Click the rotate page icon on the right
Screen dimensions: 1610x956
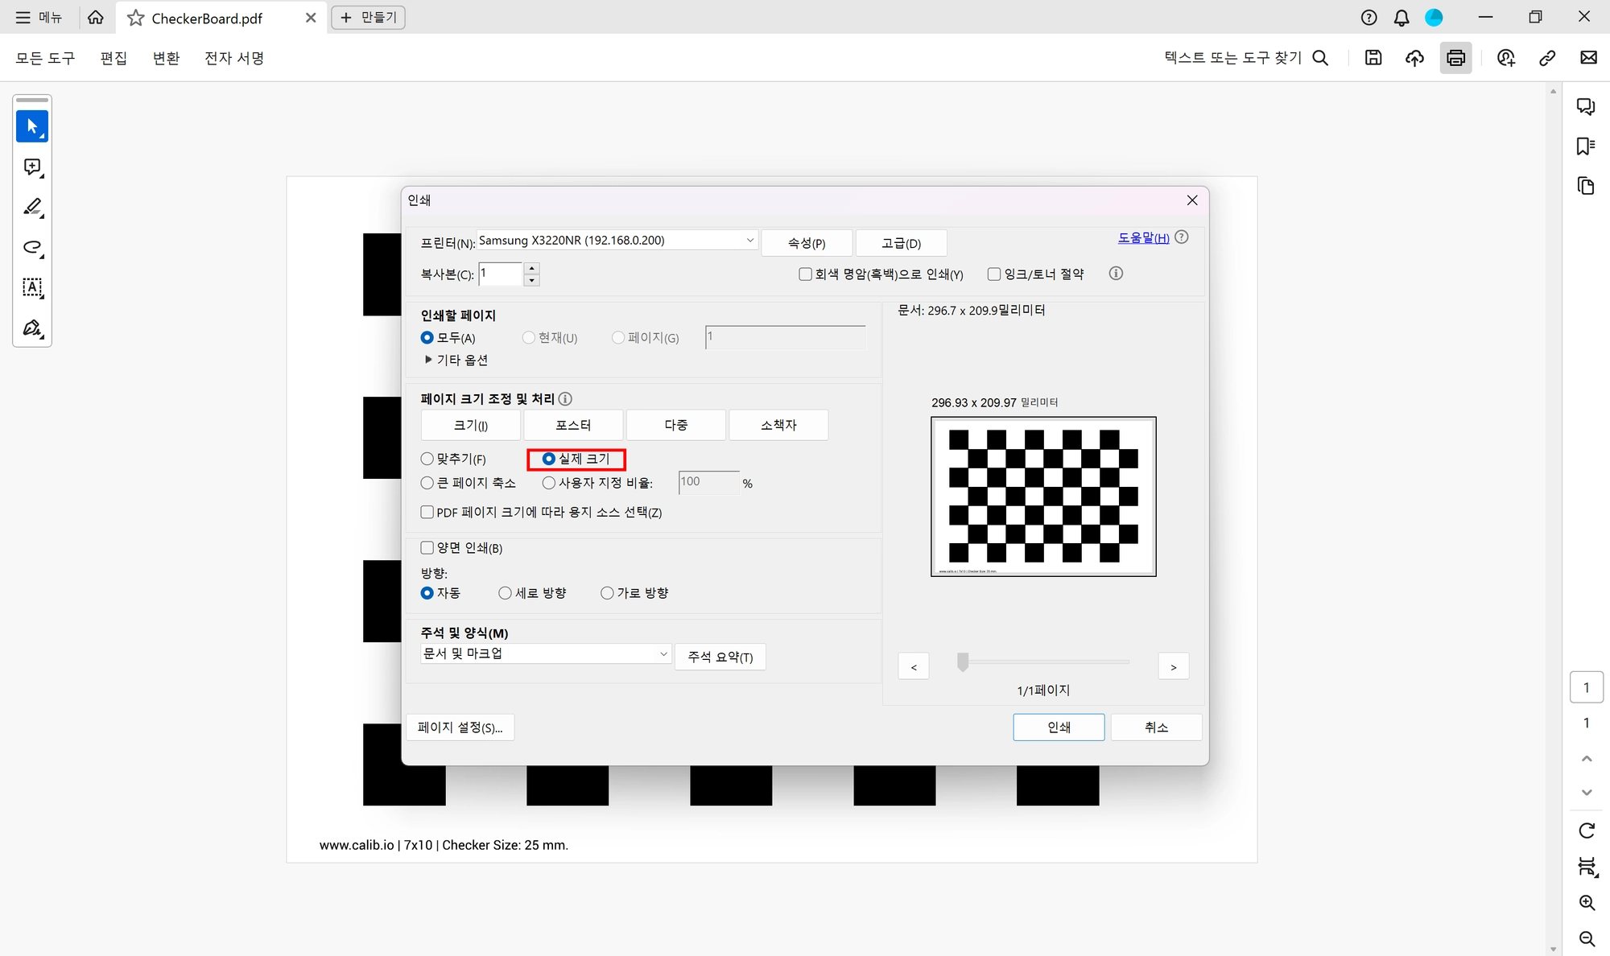1587,830
